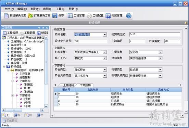The height and width of the screenshot is (128, 189).
Task: Switch to the 上部结构 tab
Action: [68, 85]
